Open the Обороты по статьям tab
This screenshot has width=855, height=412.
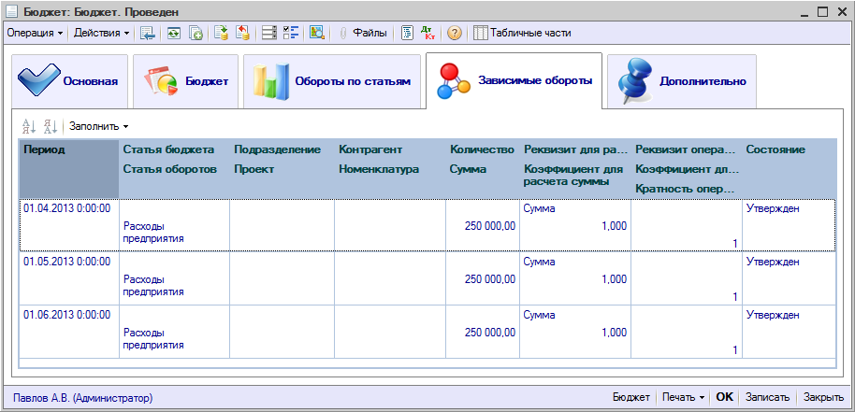tap(332, 82)
